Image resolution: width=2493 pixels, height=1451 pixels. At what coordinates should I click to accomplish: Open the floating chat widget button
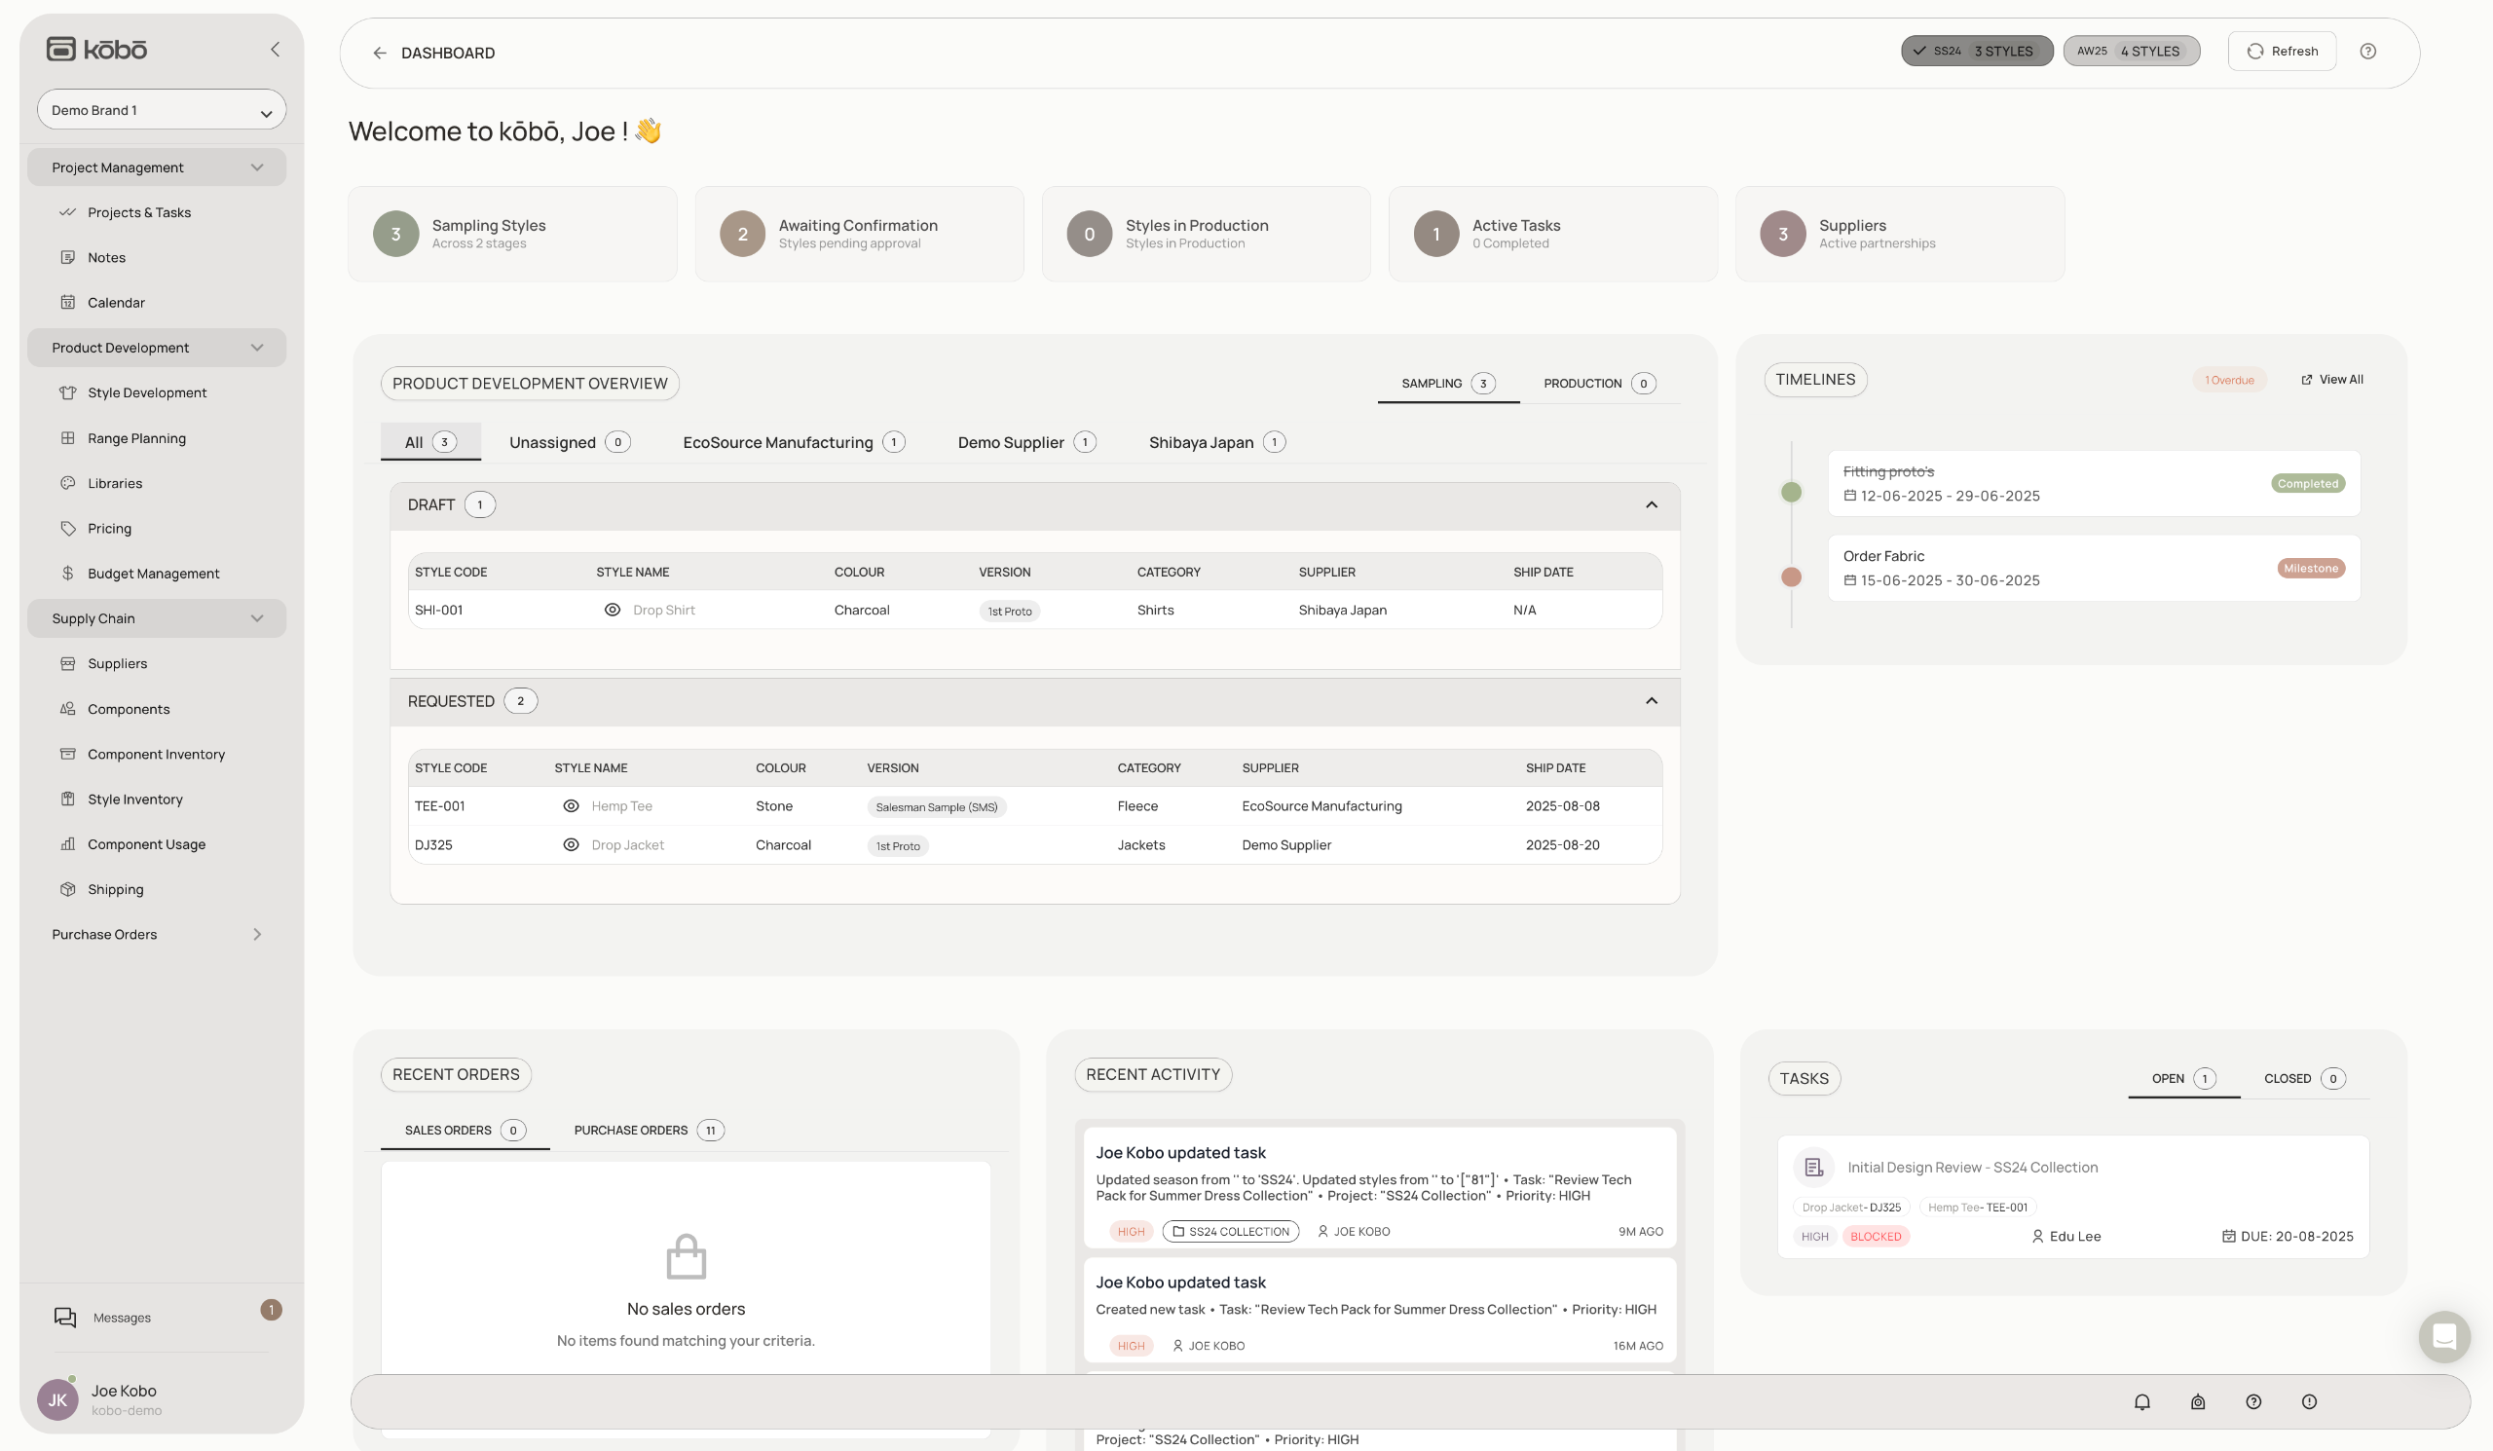pos(2443,1336)
